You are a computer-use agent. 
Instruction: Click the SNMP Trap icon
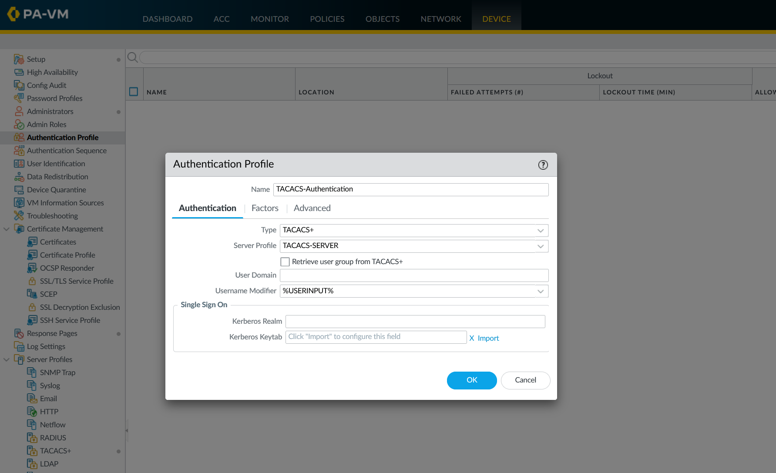32,372
